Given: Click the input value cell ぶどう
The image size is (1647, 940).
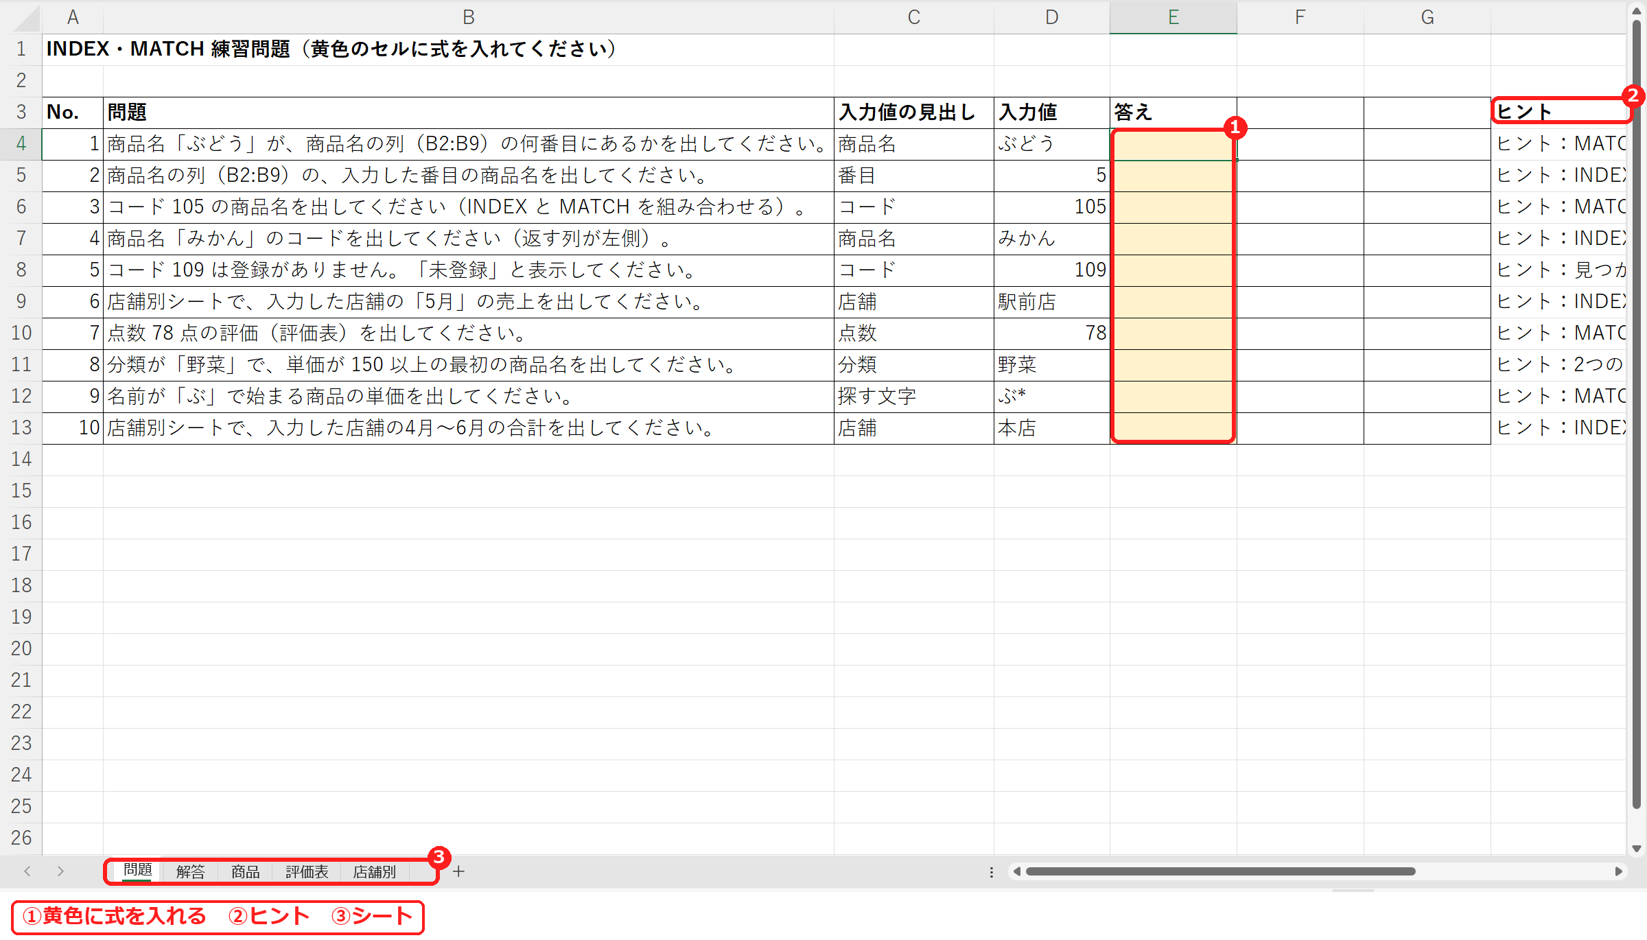Looking at the screenshot, I should click(x=1052, y=144).
